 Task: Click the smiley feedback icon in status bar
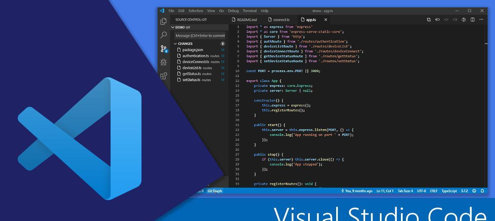(474, 191)
